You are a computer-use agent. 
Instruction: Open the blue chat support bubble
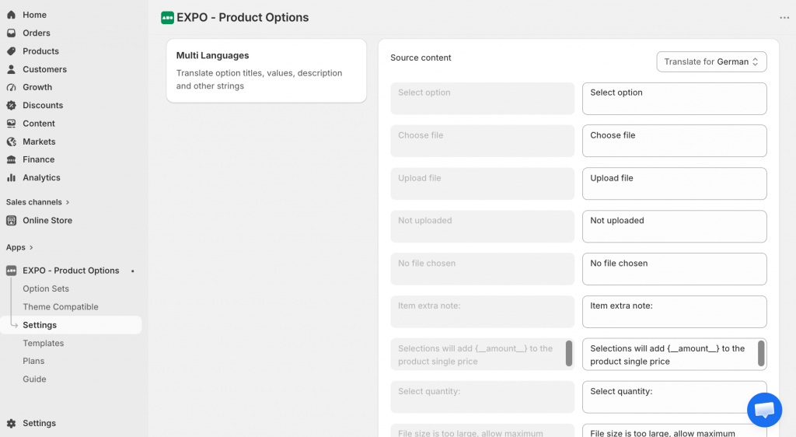coord(765,410)
